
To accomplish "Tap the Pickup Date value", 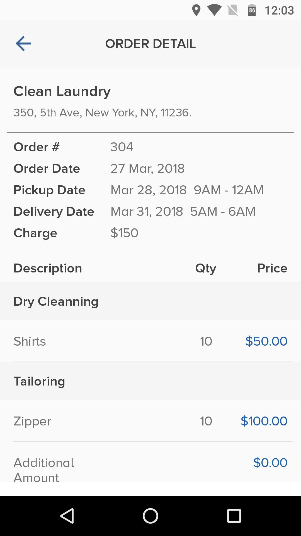I will 187,190.
